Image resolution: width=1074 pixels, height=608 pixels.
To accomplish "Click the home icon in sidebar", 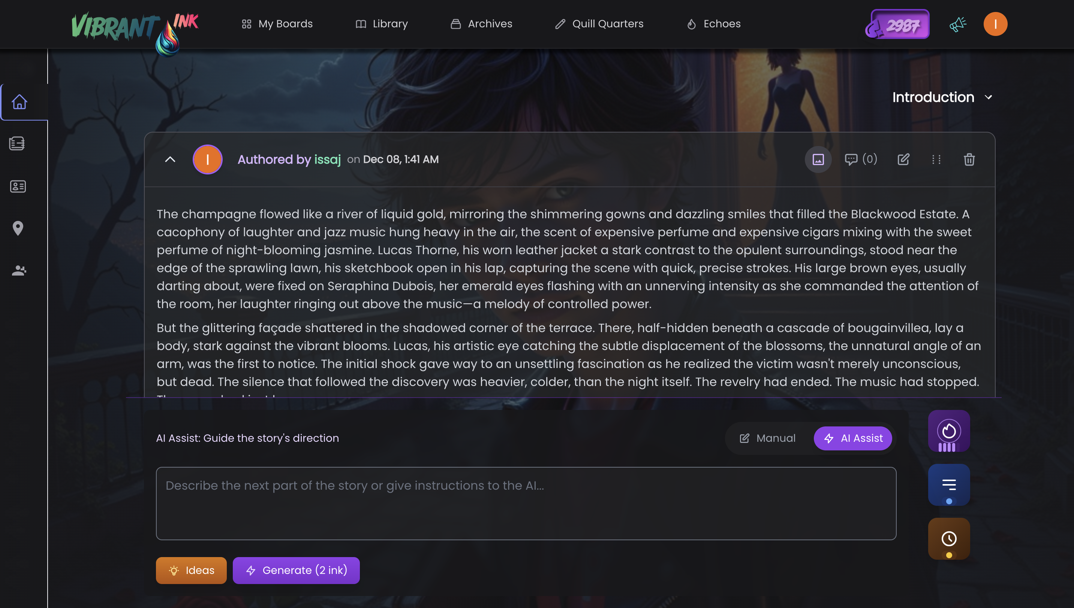I will [x=19, y=102].
